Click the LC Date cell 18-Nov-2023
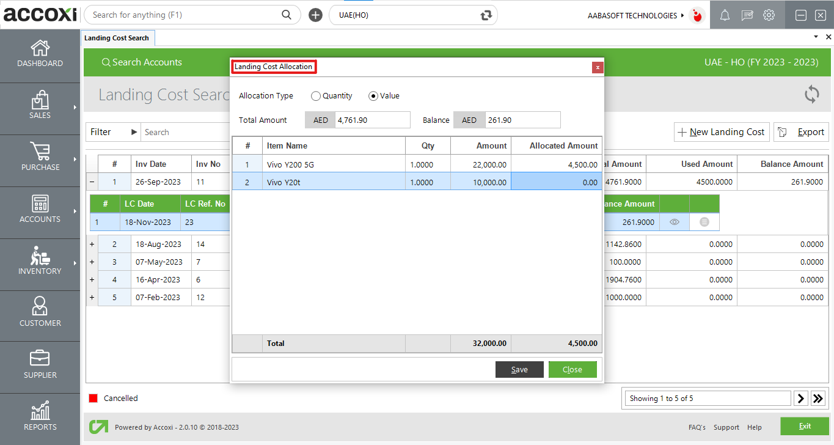Viewport: 834px width, 445px height. coord(149,222)
